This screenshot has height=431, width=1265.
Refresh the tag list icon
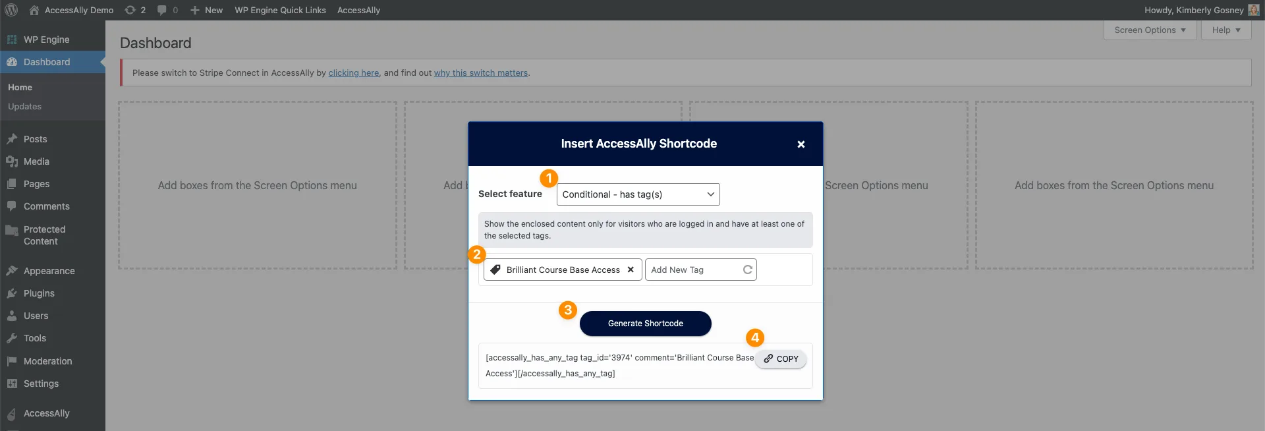click(x=748, y=270)
